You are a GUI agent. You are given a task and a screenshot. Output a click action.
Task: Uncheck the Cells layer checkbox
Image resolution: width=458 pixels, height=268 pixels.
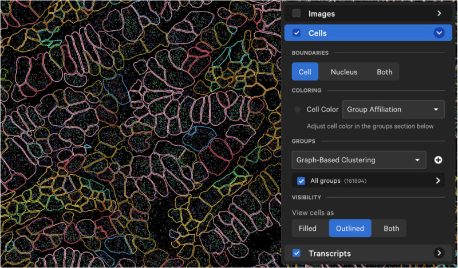[296, 33]
